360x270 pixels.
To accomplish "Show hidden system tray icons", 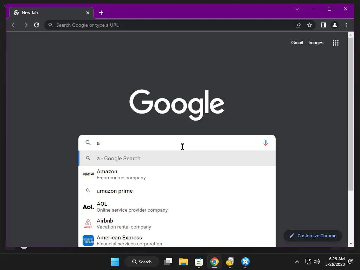I will (x=297, y=262).
